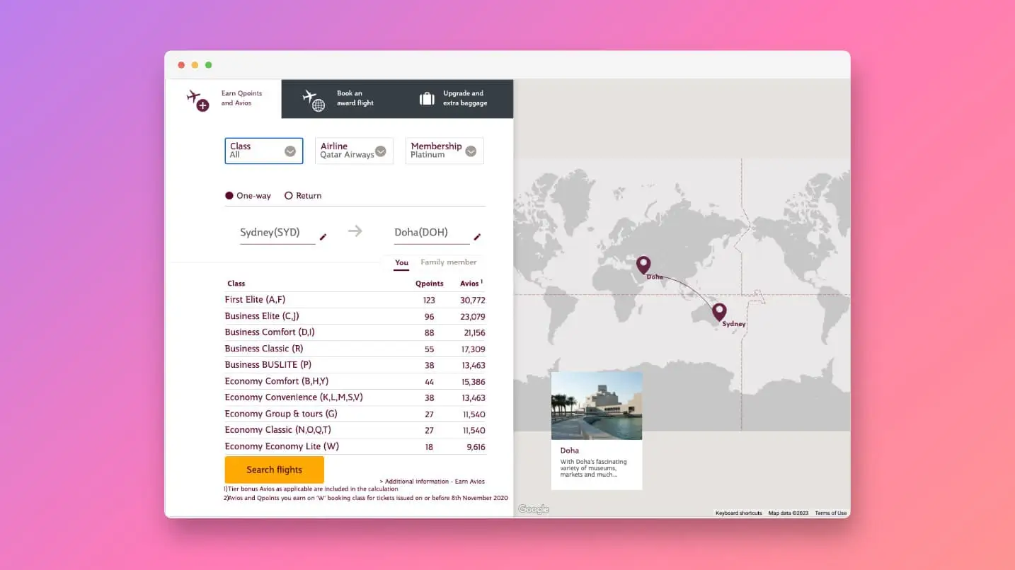Click the Doha museum photo thumbnail

(x=597, y=406)
